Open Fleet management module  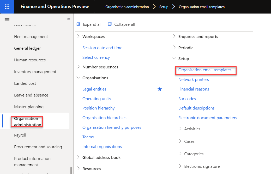31,36
